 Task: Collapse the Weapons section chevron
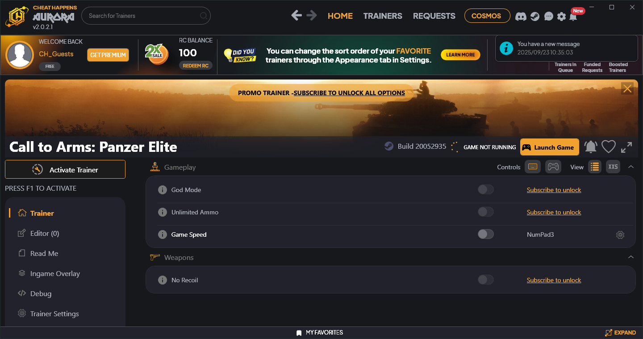pyautogui.click(x=630, y=257)
